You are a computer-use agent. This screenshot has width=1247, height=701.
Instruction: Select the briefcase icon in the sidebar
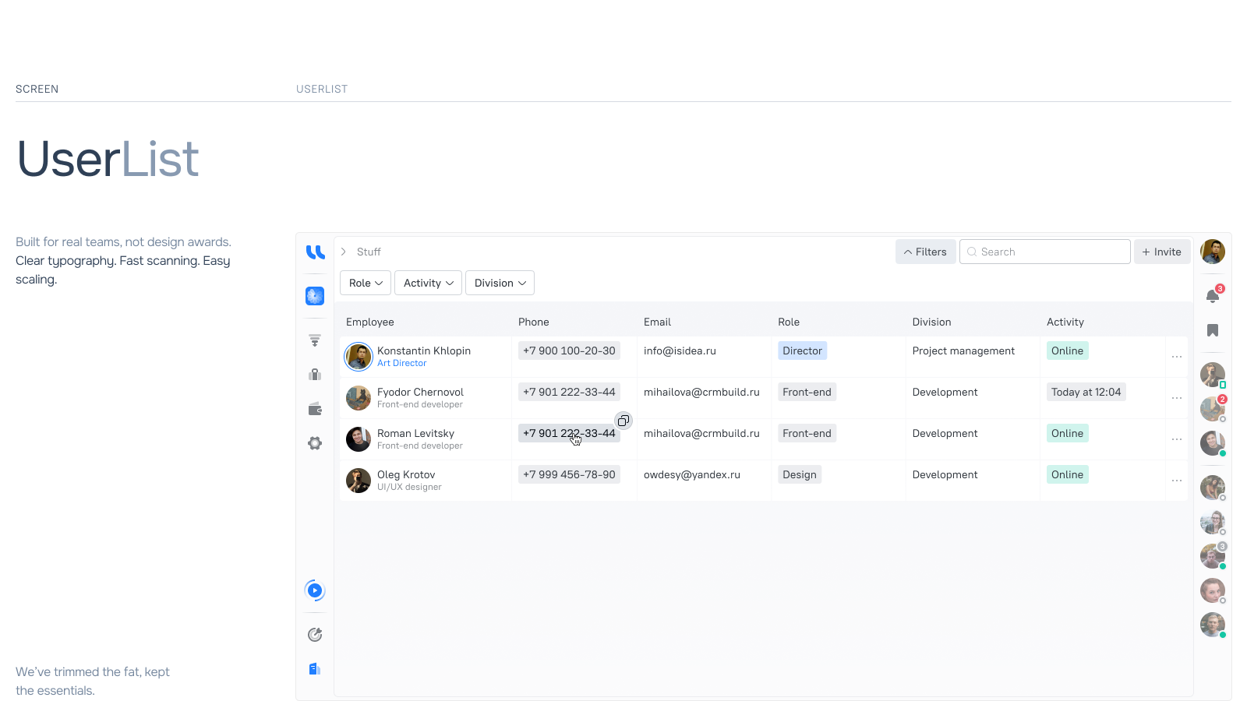point(315,374)
